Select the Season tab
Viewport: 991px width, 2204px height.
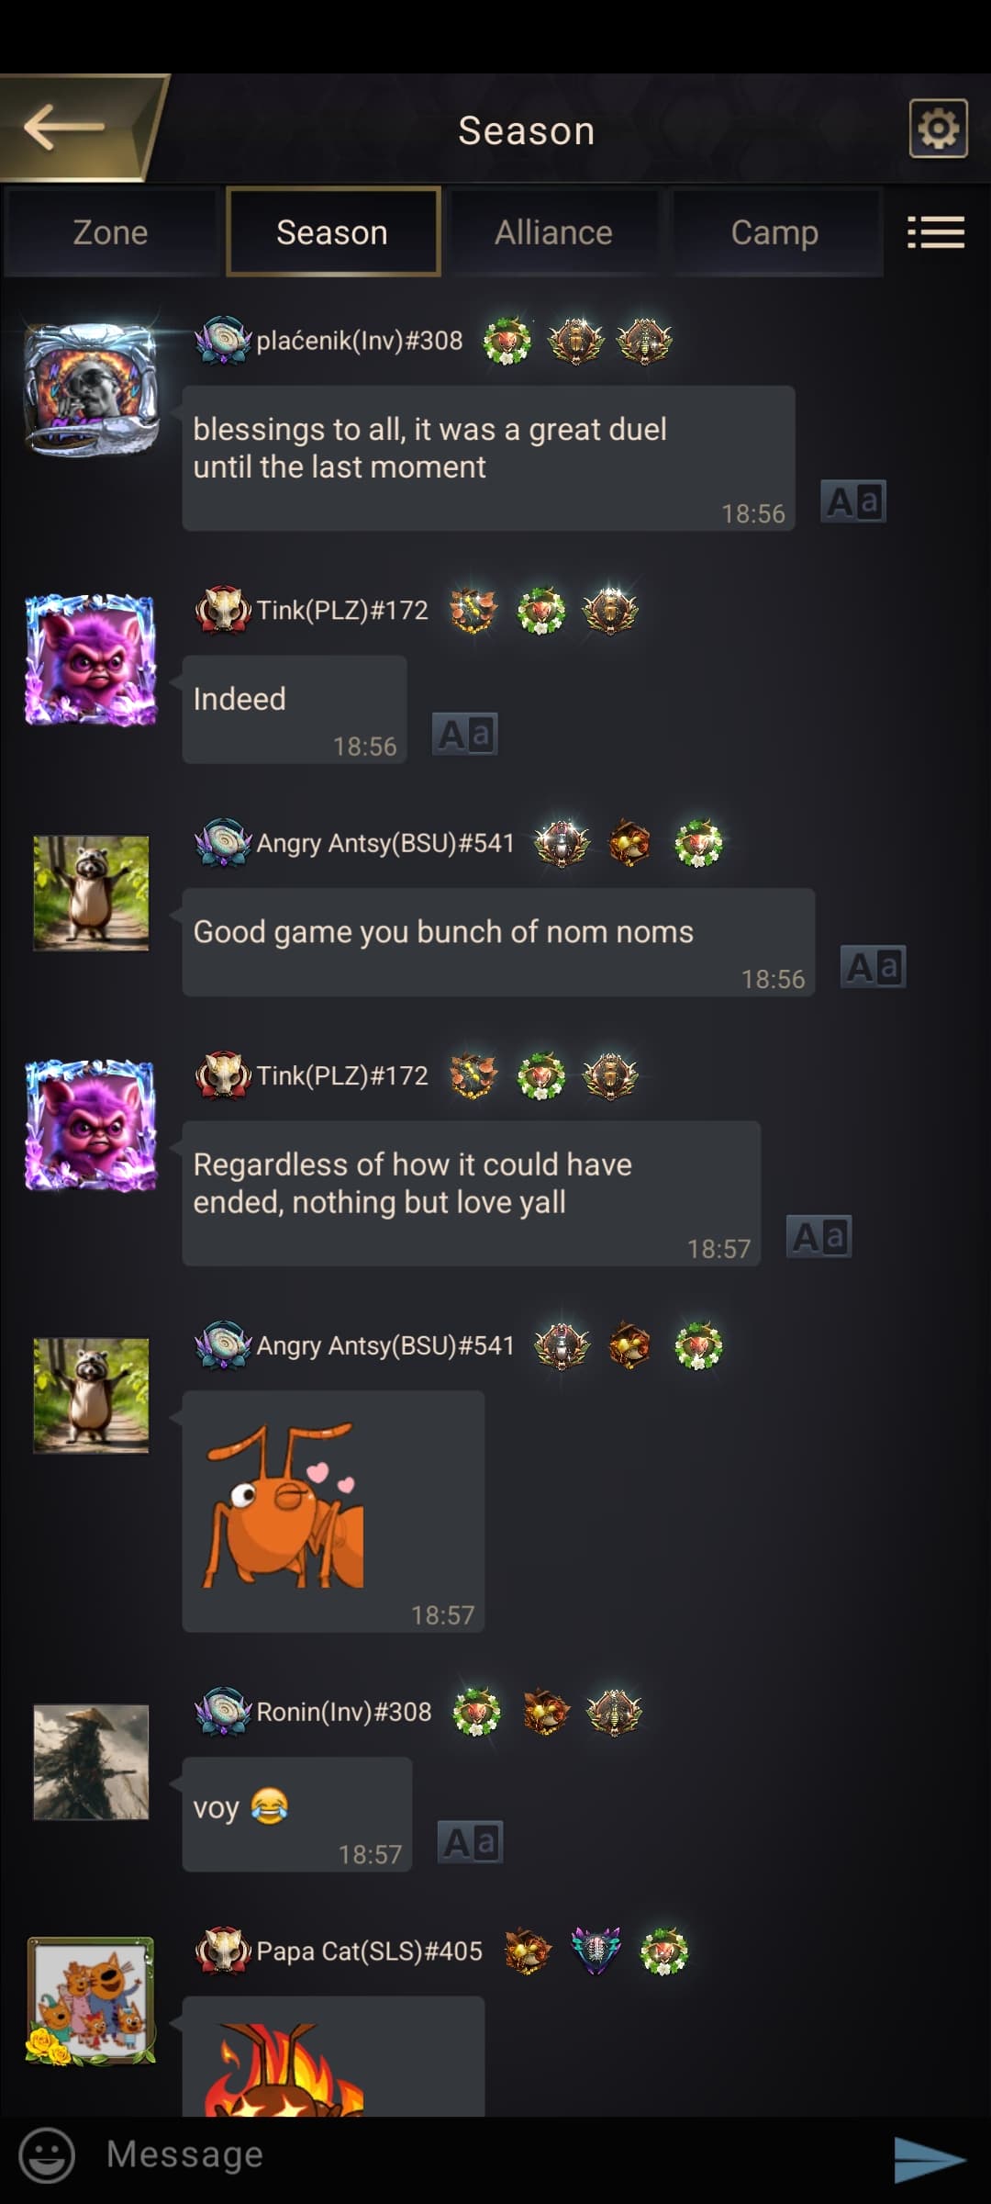click(x=332, y=232)
